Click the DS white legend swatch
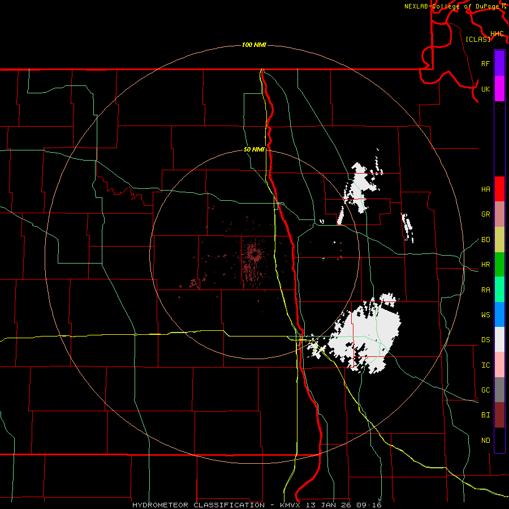This screenshot has width=509, height=509. point(499,339)
